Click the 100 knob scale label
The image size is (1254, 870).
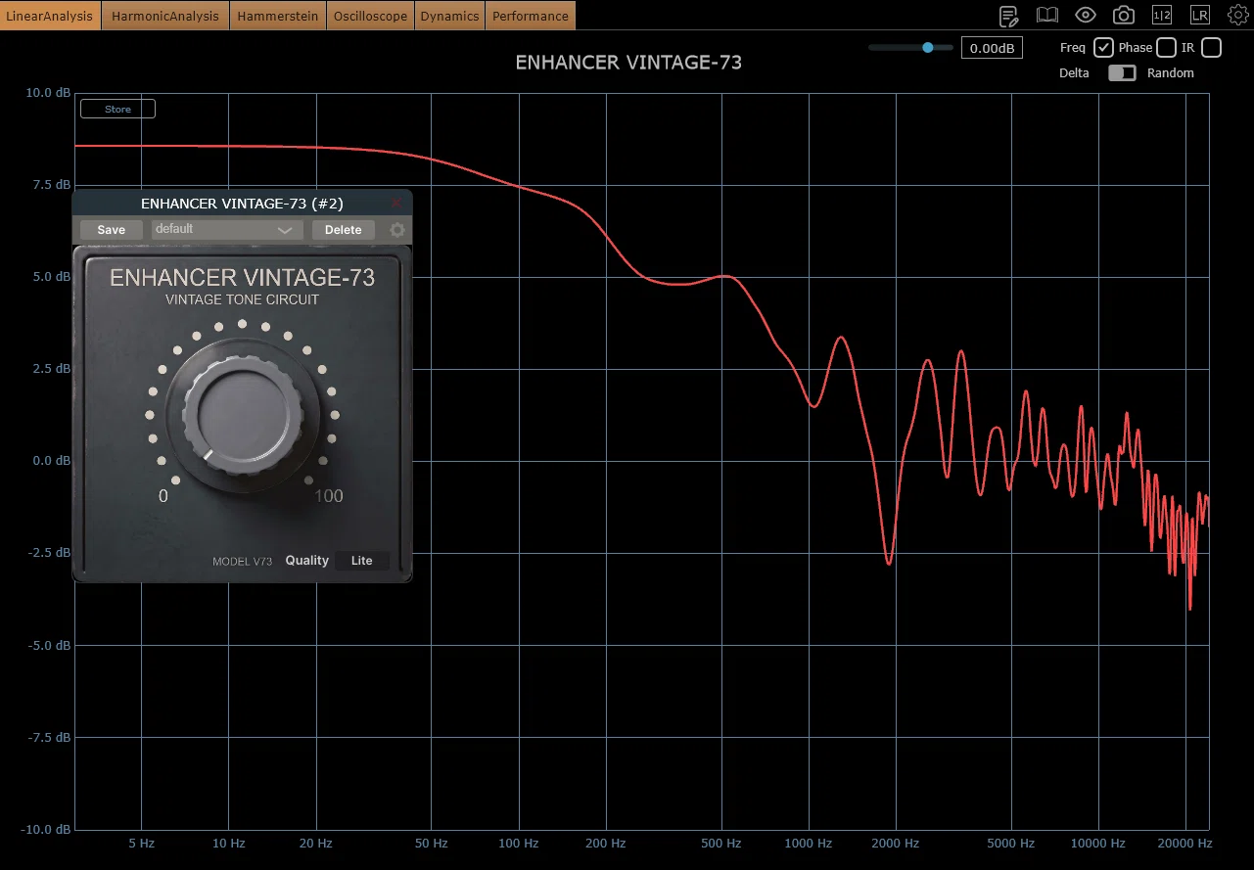[x=329, y=496]
